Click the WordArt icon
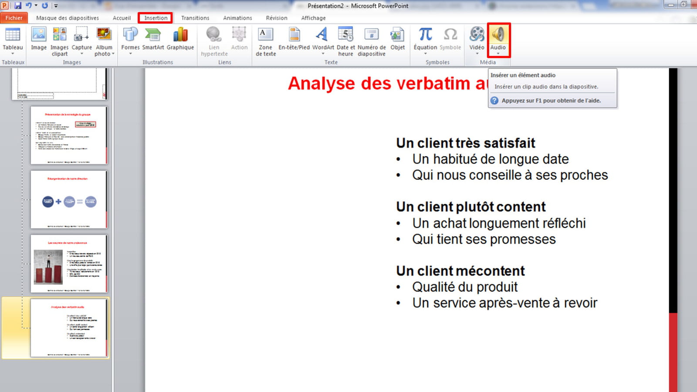Viewport: 697px width, 392px height. (322, 35)
